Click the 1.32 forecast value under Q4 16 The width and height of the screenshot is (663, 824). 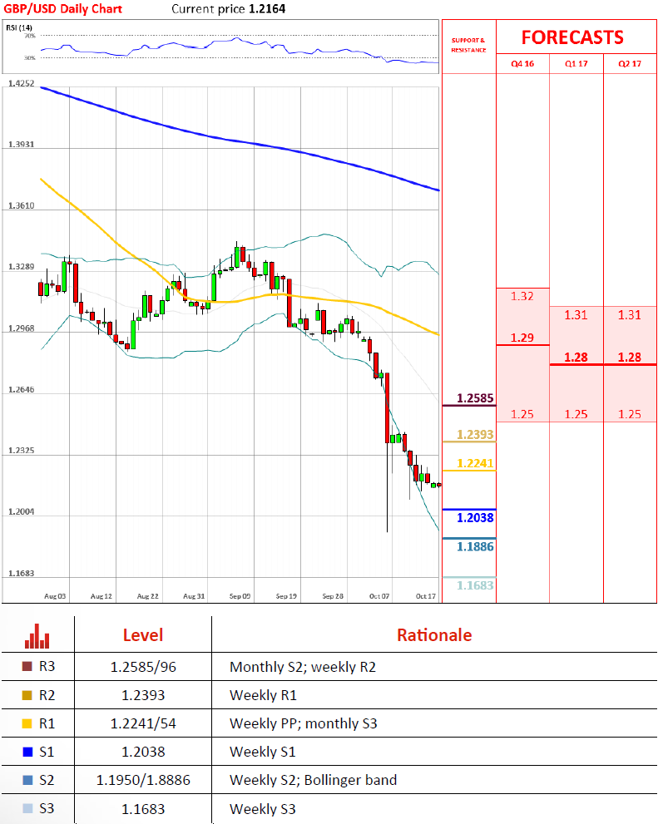pyautogui.click(x=522, y=296)
